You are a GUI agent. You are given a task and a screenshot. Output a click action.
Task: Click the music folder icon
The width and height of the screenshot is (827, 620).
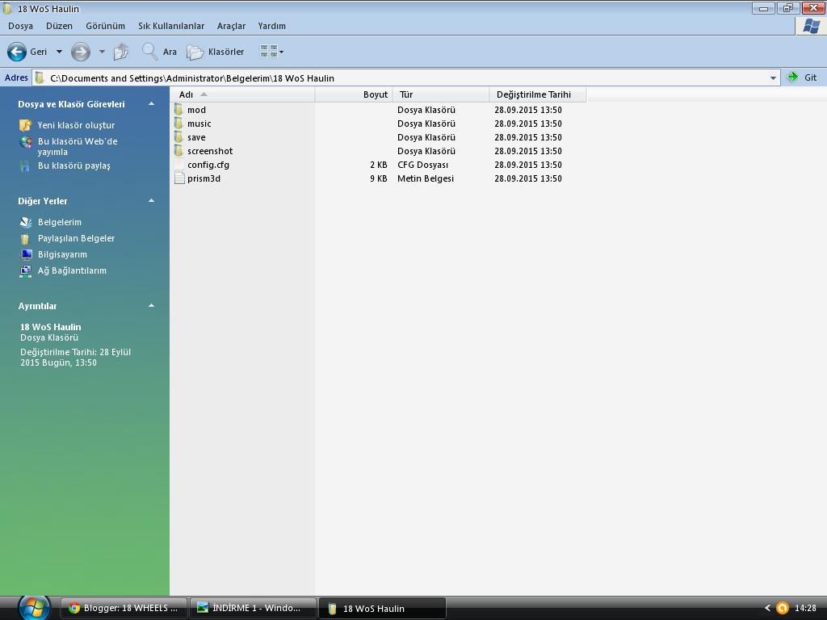click(x=178, y=124)
